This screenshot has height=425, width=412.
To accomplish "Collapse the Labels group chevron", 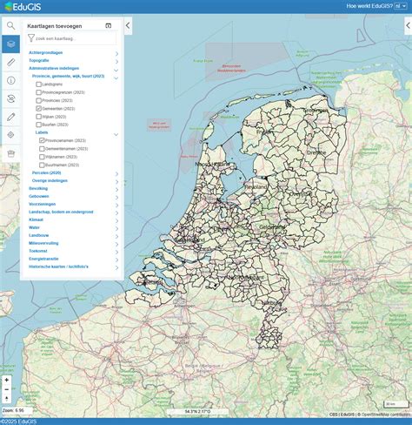I will [116, 134].
